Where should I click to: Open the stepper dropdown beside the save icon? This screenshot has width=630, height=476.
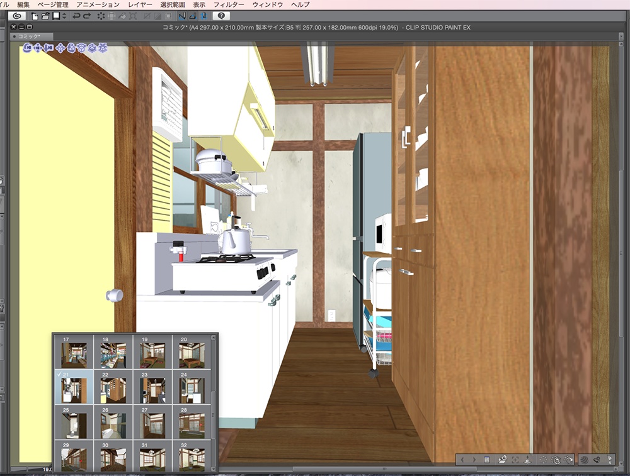click(x=64, y=17)
